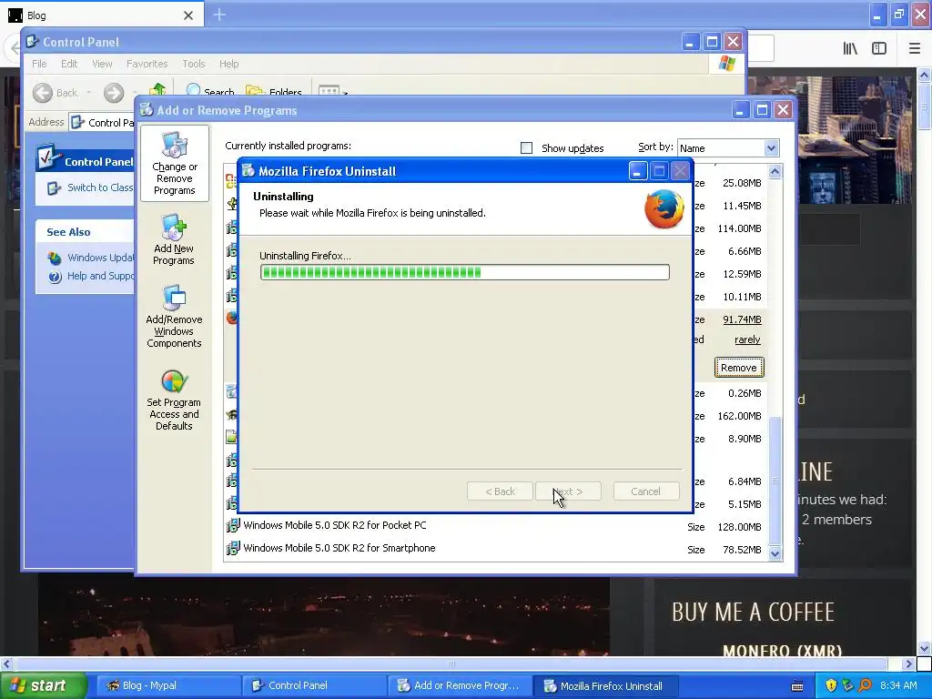Open a new browser tab with plus
The width and height of the screenshot is (932, 699).
(x=219, y=15)
